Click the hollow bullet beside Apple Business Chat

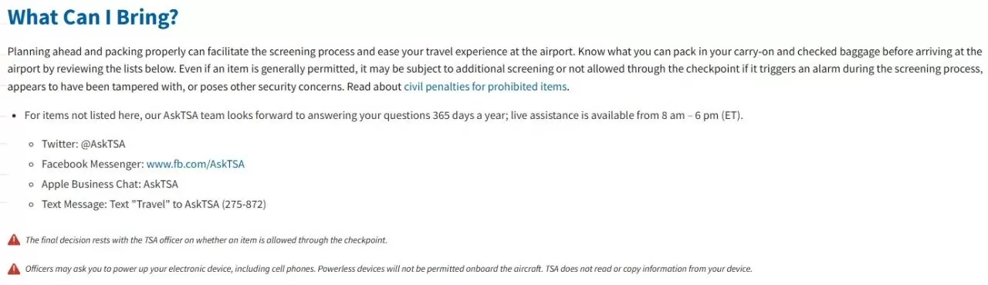[x=31, y=185]
